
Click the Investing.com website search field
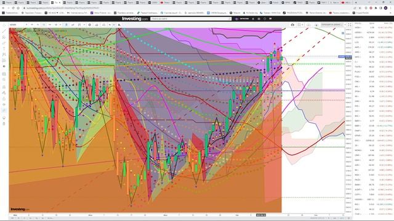(191, 18)
